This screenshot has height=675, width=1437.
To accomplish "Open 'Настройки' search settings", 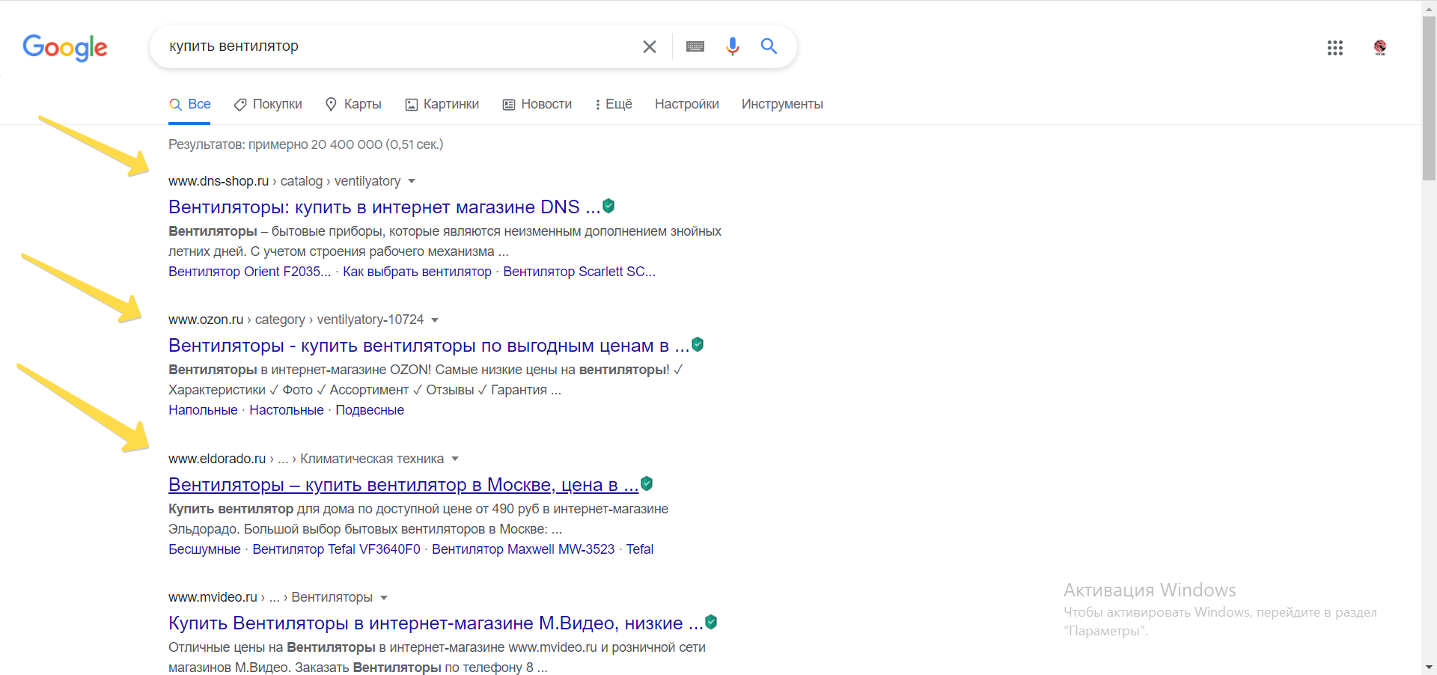I will coord(687,104).
